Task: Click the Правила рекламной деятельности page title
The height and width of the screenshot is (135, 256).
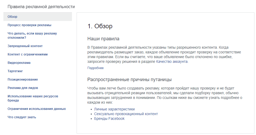Action: [x=41, y=7]
